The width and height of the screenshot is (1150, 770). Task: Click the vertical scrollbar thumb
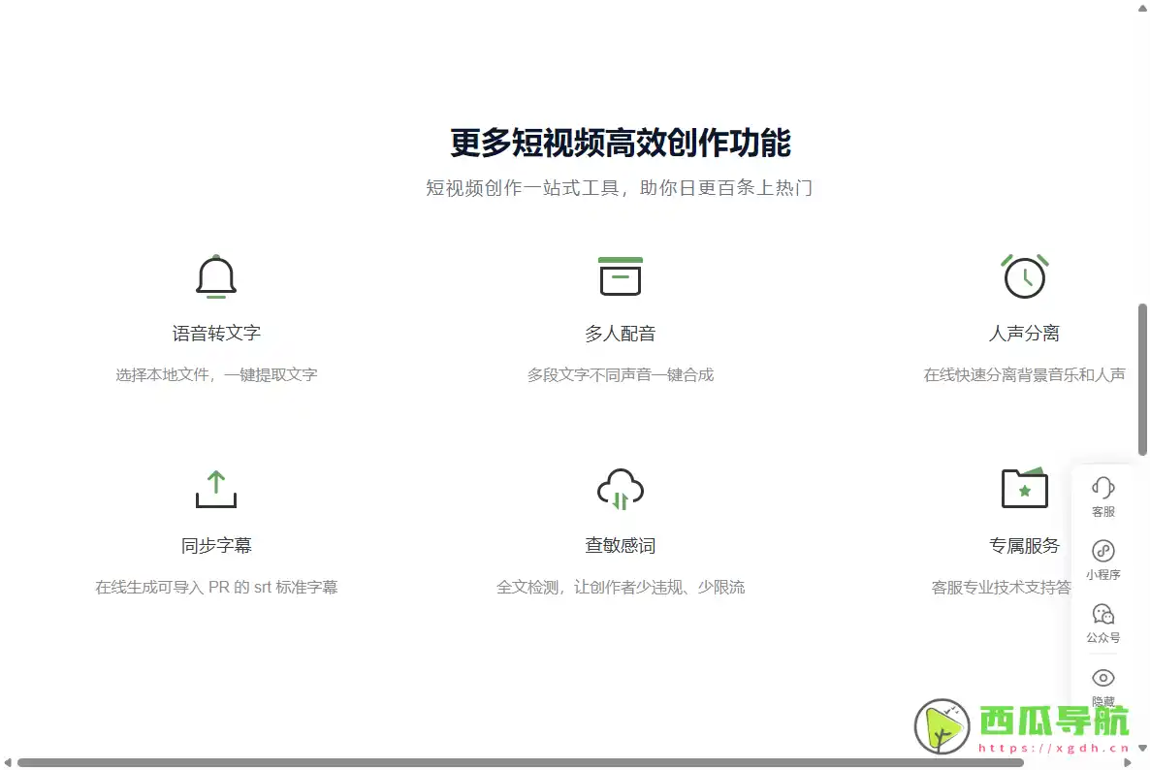(x=1142, y=379)
